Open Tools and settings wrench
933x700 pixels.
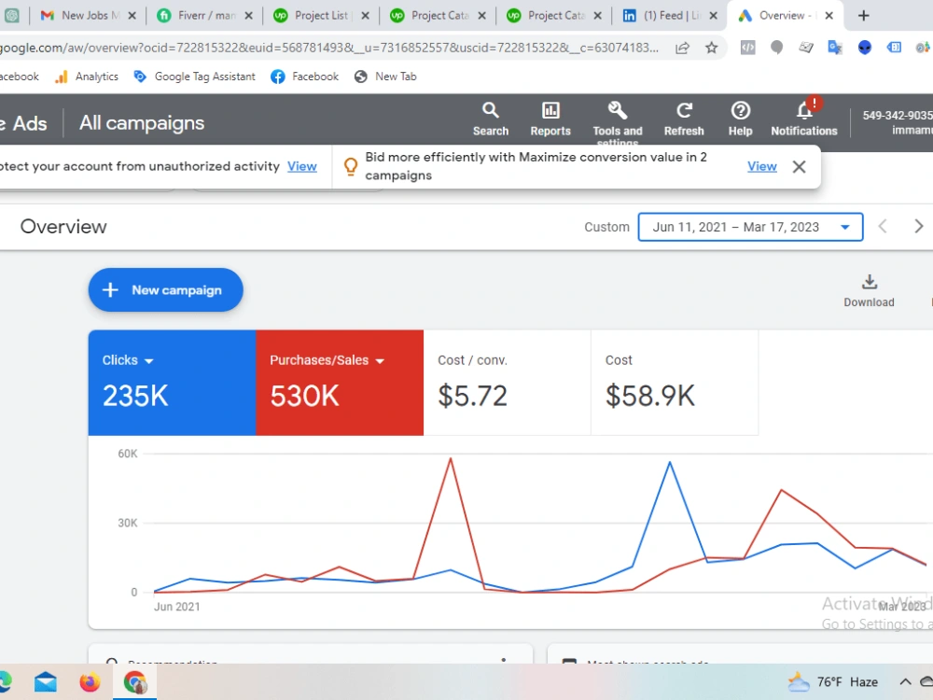tap(617, 122)
